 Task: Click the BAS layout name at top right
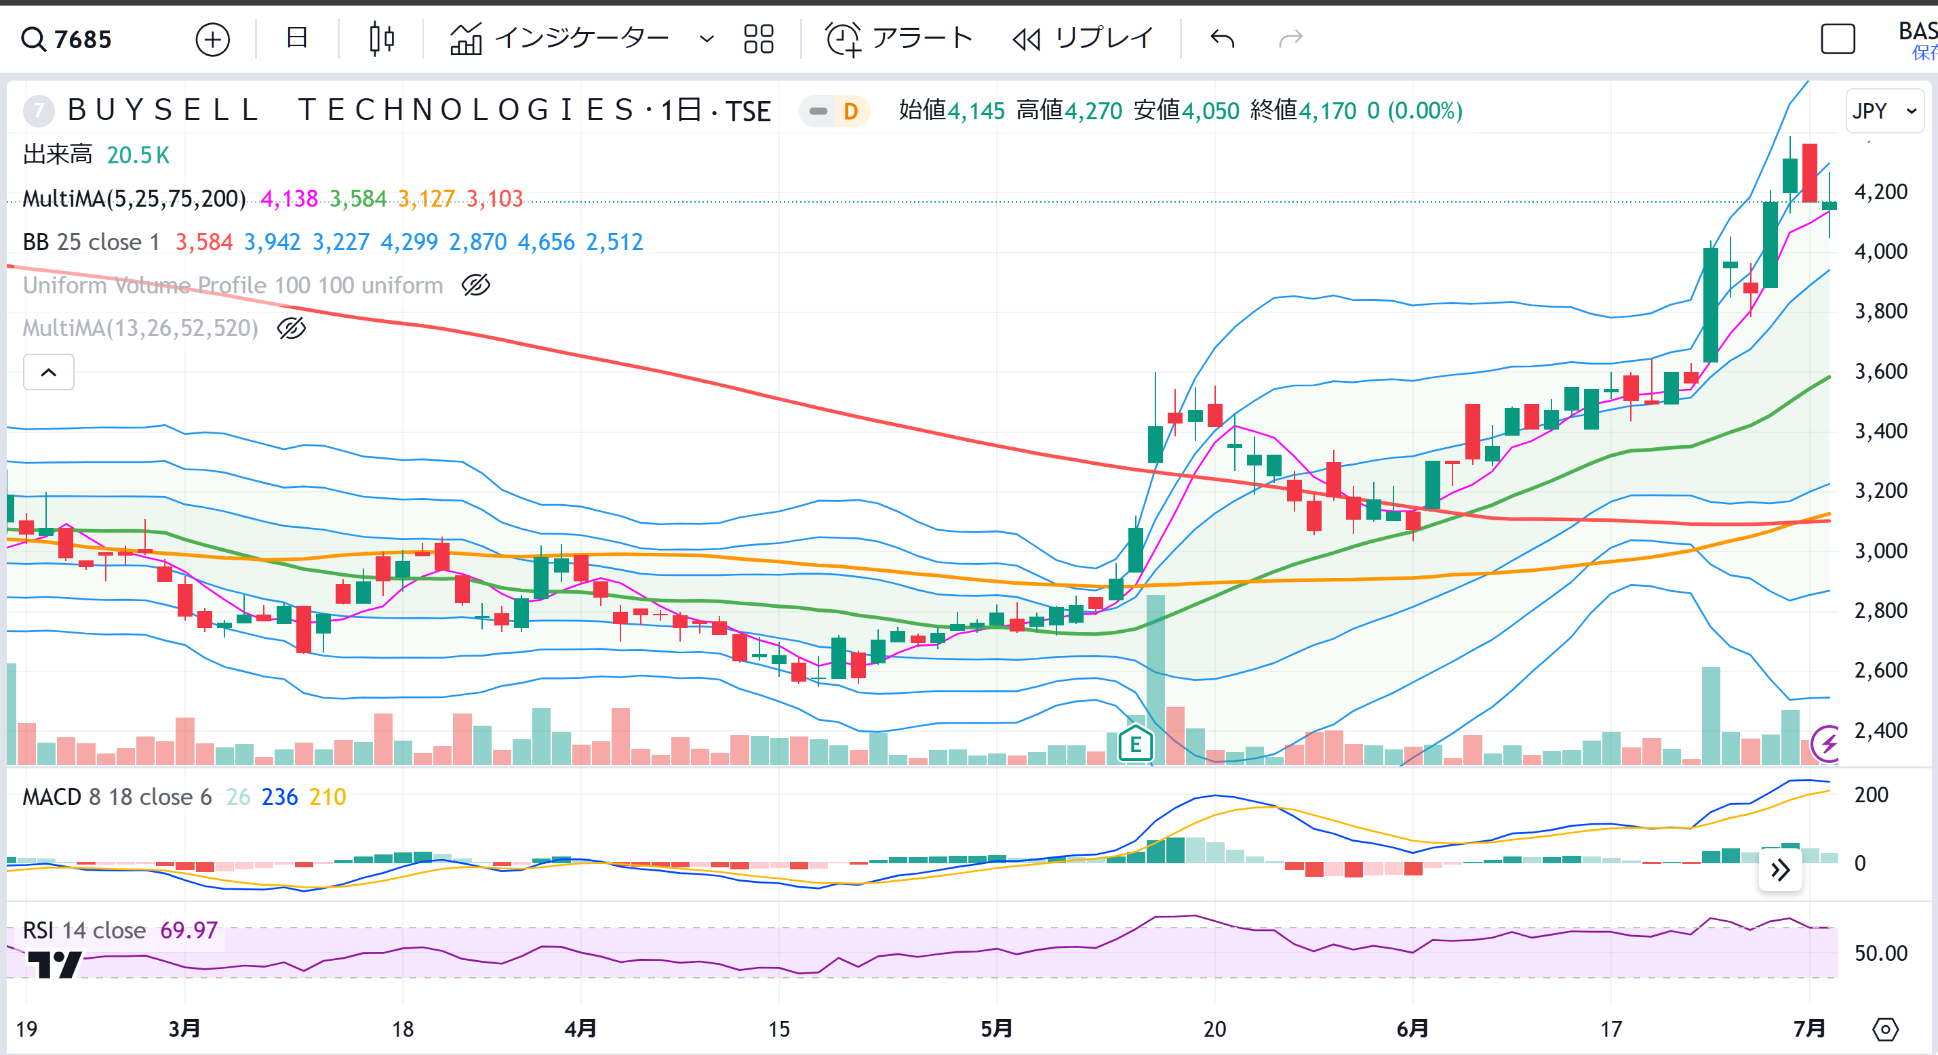pos(1917,31)
